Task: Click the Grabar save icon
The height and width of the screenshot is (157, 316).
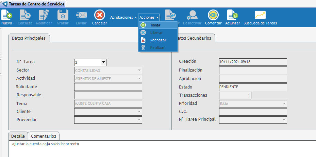Action: click(63, 15)
